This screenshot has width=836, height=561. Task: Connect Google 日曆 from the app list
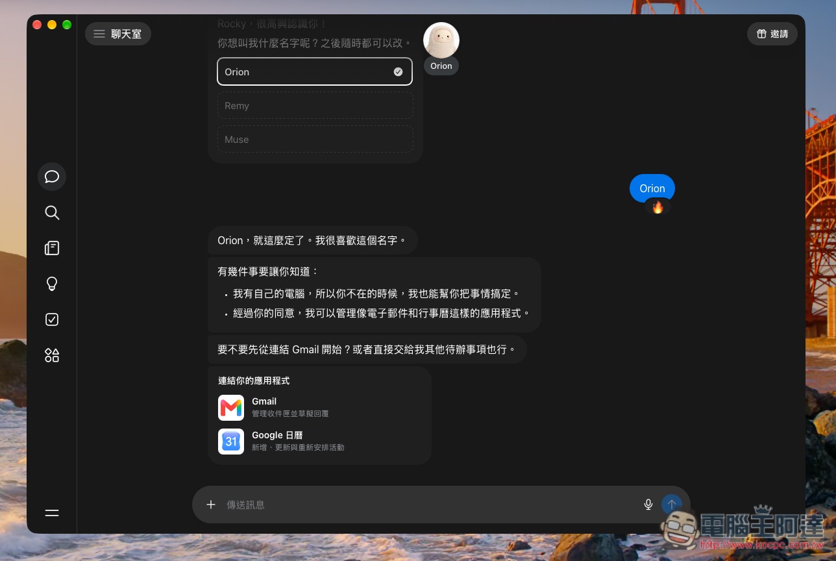(319, 442)
